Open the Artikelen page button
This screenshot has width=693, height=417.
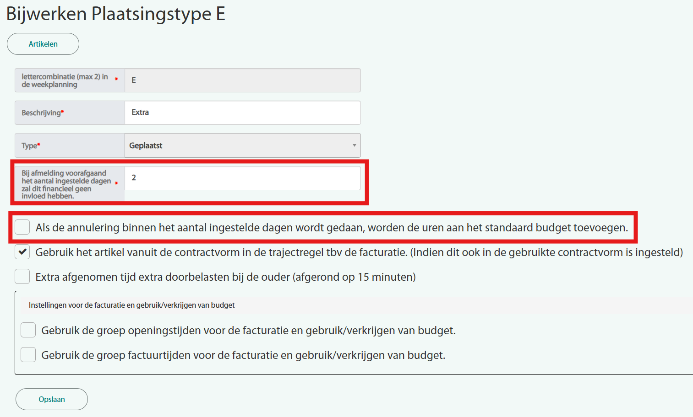click(43, 44)
